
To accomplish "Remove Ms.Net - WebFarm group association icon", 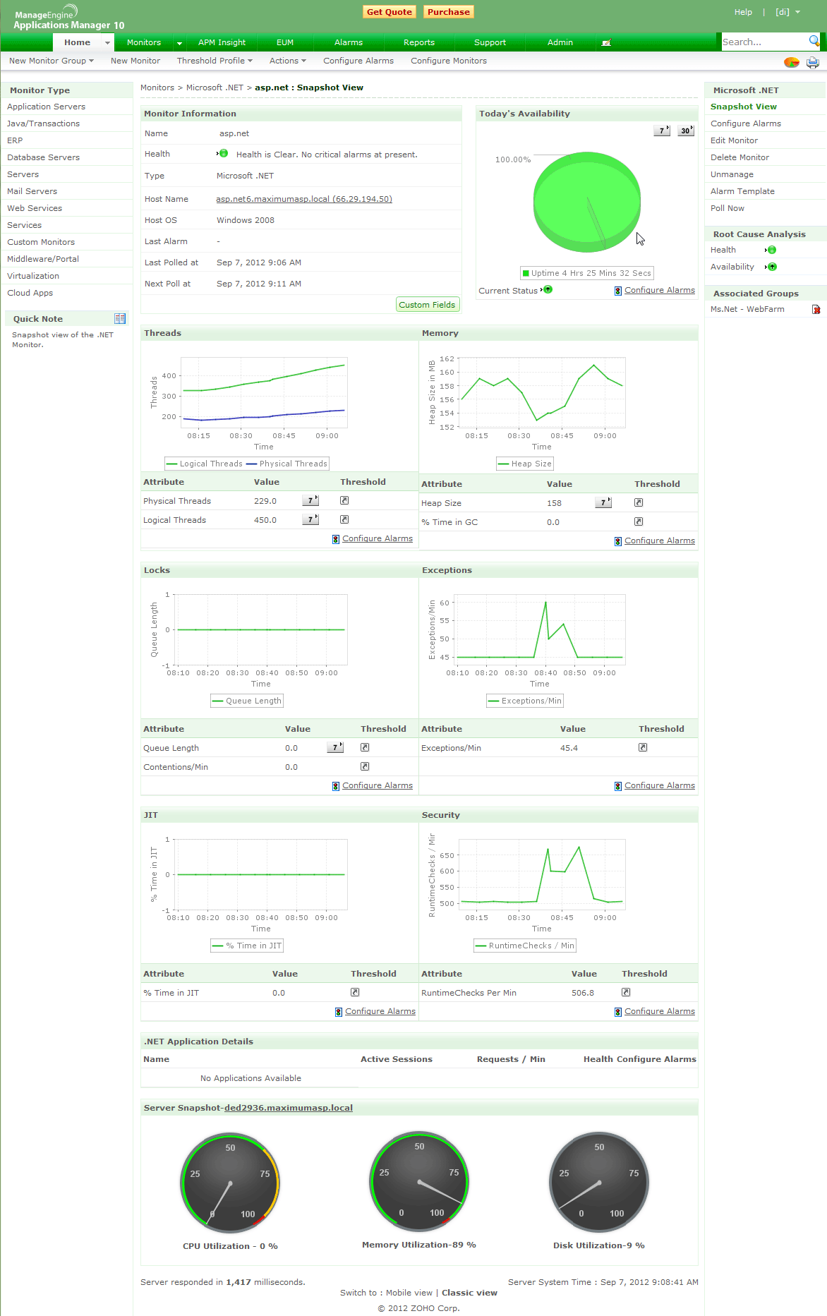I will click(x=816, y=310).
